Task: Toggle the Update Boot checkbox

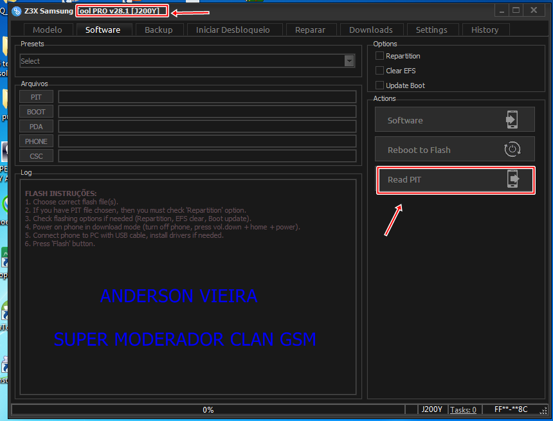Action: pos(379,85)
